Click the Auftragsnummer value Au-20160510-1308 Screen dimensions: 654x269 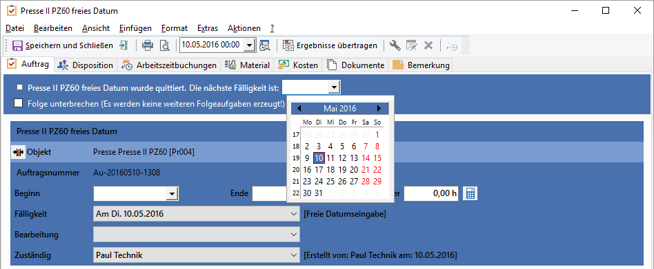tap(126, 173)
